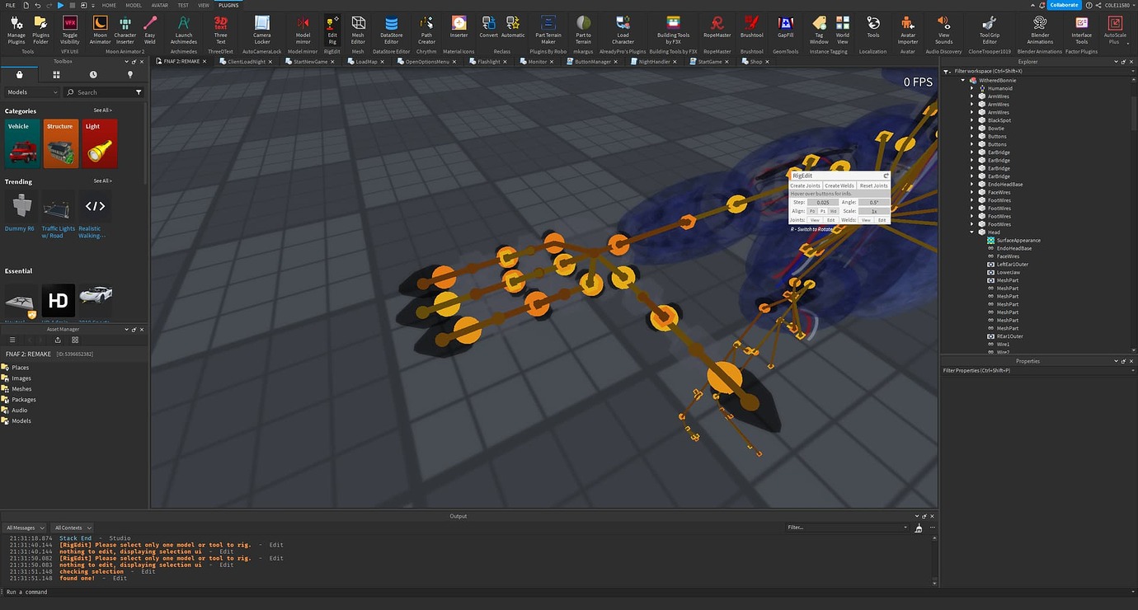
Task: Switch to the NightHandler script tab
Action: [x=655, y=61]
